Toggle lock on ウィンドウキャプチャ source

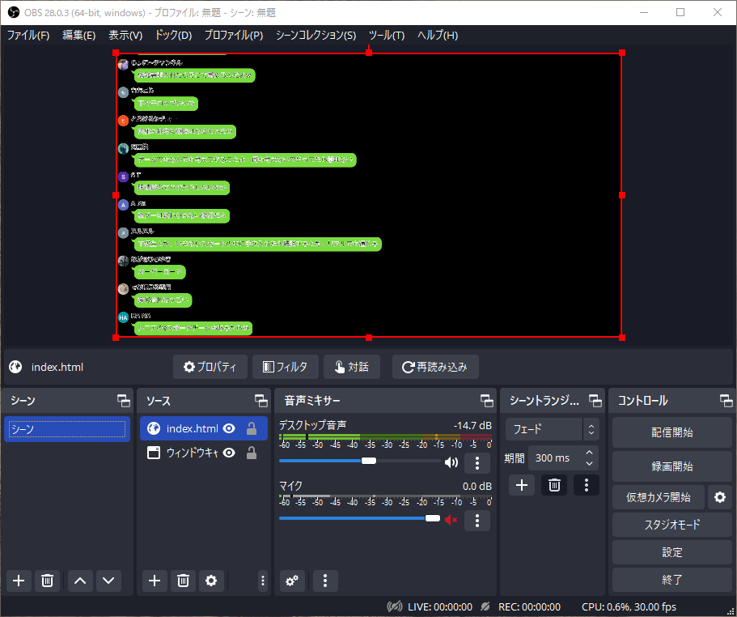tap(252, 453)
